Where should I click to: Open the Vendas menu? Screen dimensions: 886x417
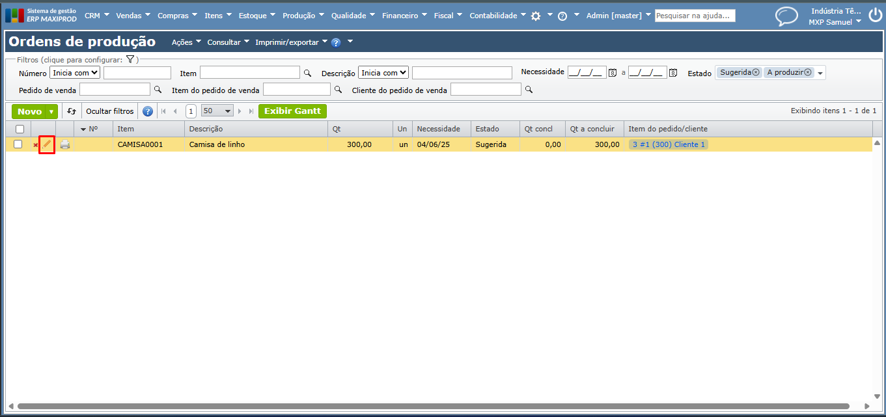point(133,16)
